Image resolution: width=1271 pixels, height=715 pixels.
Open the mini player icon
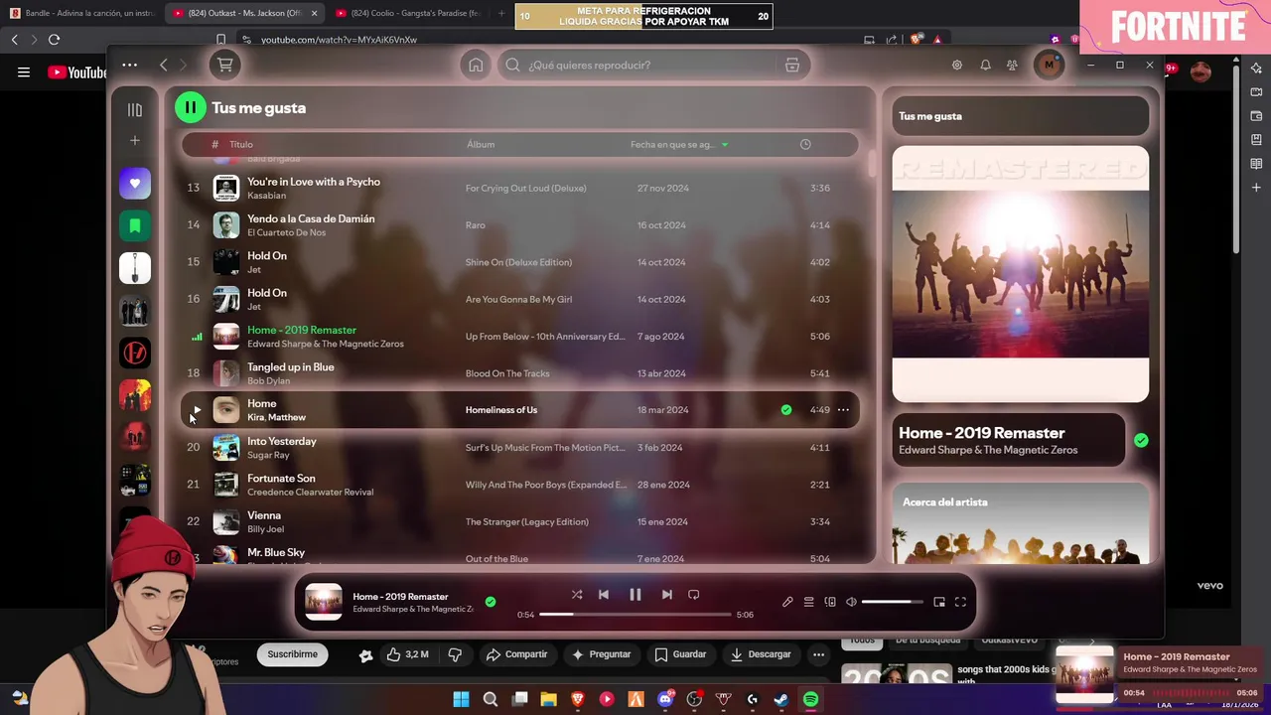pyautogui.click(x=939, y=602)
